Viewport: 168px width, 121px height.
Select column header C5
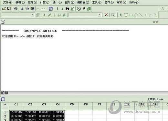pyautogui.click(x=72, y=104)
